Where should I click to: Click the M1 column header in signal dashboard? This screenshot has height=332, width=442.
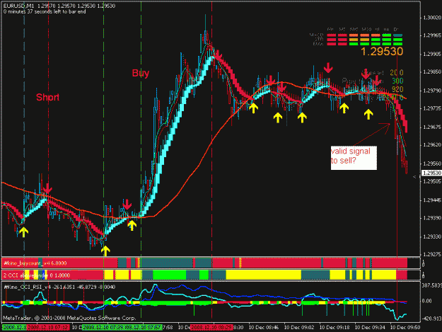pyautogui.click(x=330, y=29)
